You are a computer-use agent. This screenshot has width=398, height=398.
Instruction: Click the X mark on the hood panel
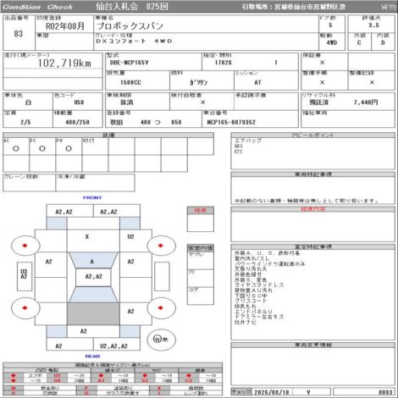coord(87,236)
